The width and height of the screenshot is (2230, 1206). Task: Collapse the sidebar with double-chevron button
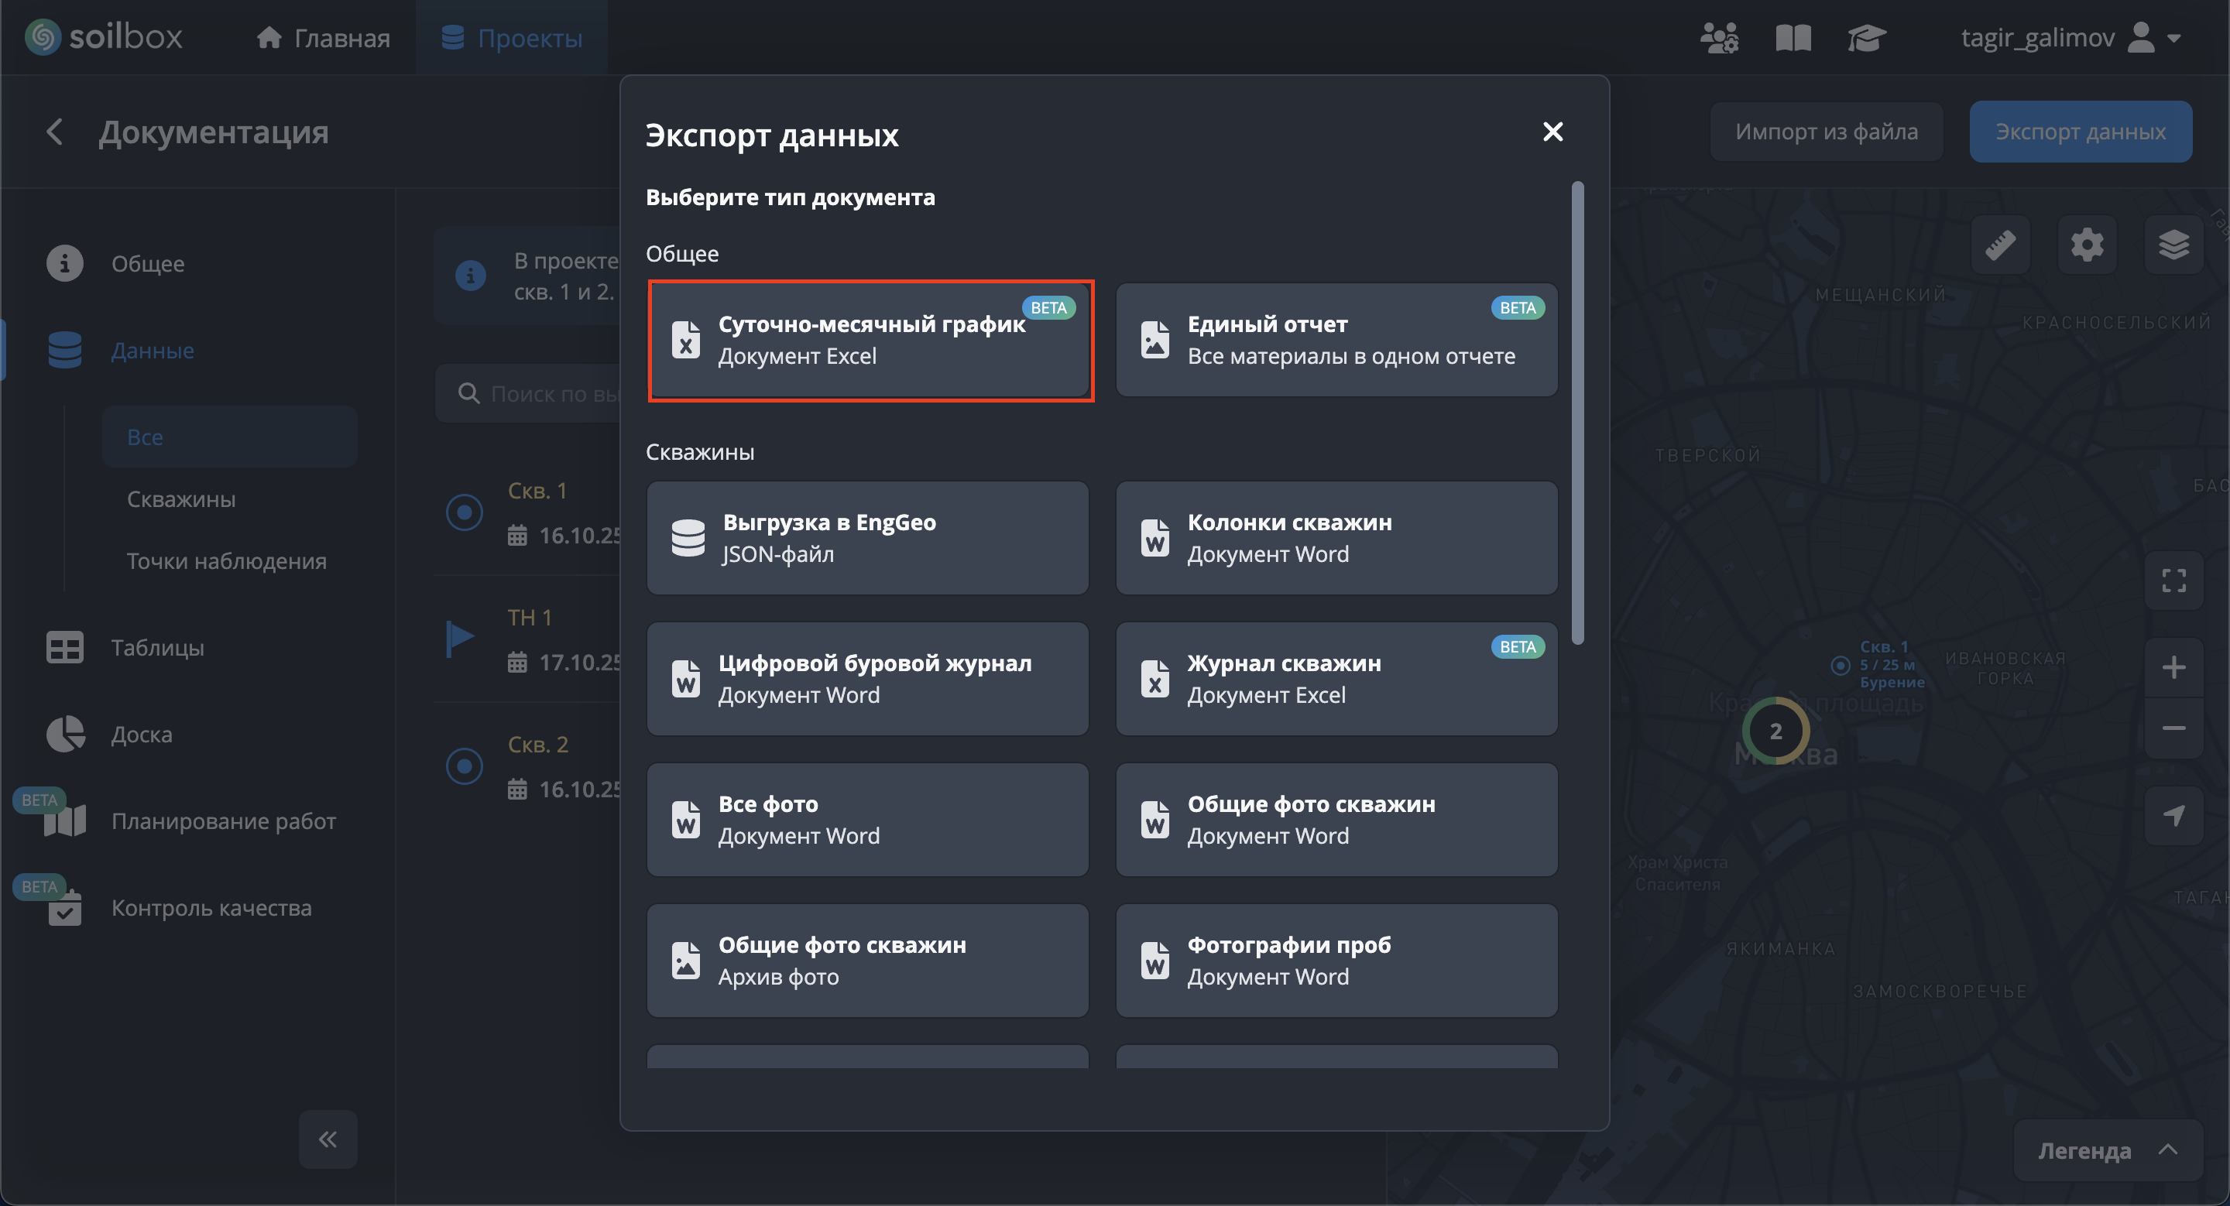pos(328,1139)
